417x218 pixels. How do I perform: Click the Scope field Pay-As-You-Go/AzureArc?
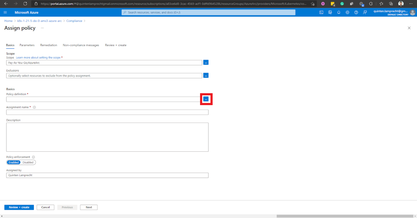click(104, 63)
